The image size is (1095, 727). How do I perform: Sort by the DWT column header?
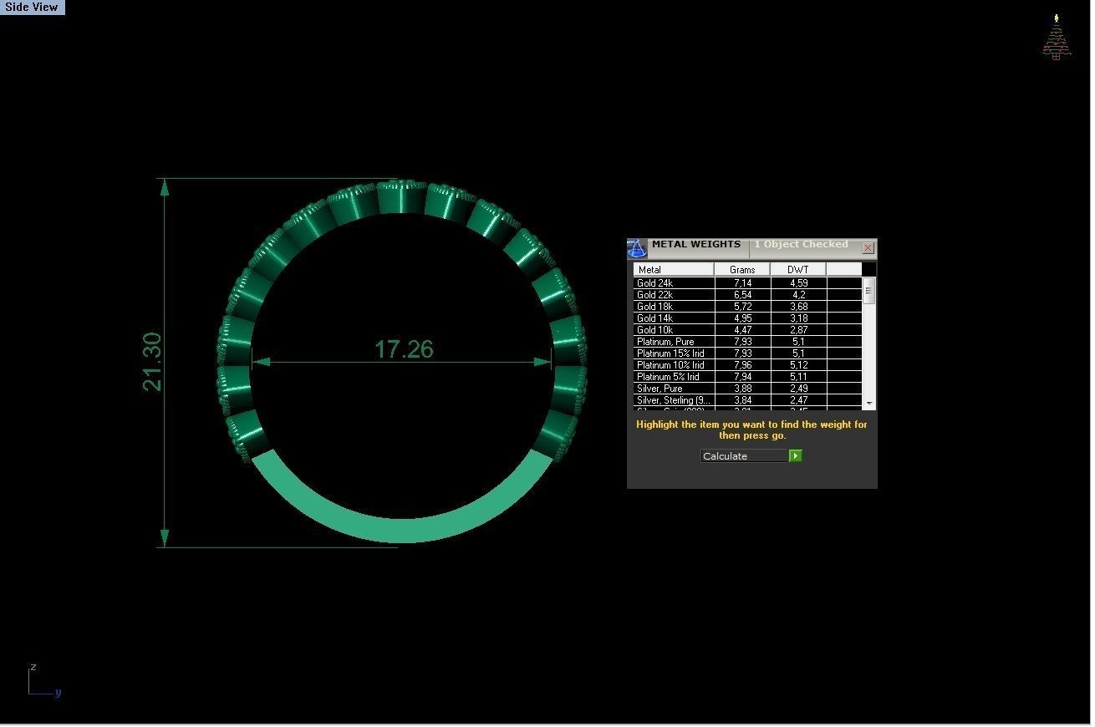[x=798, y=269]
